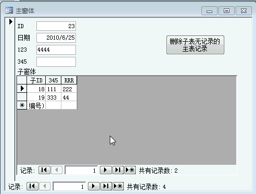Click the 123 field containing 4444
The image size is (256, 194).
click(x=56, y=50)
